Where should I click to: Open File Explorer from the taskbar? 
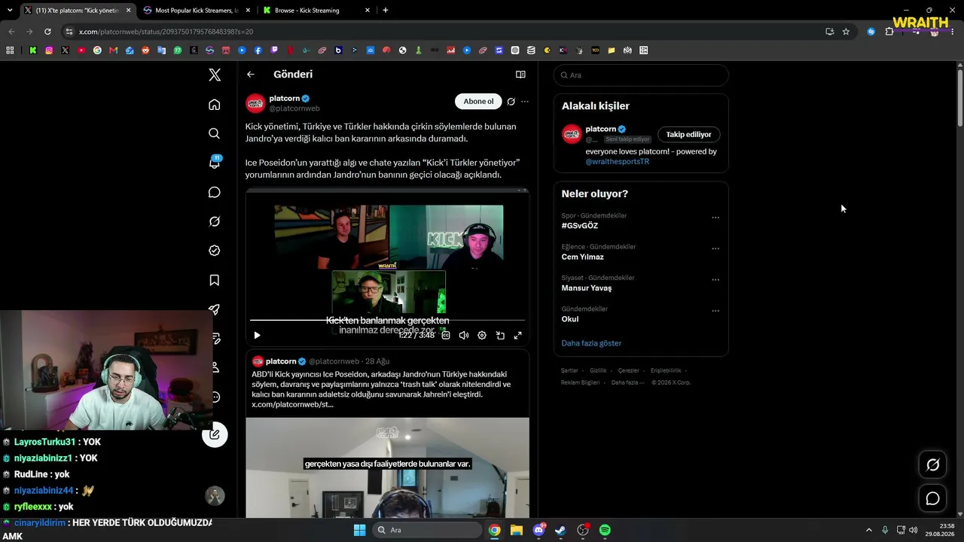[x=517, y=530]
